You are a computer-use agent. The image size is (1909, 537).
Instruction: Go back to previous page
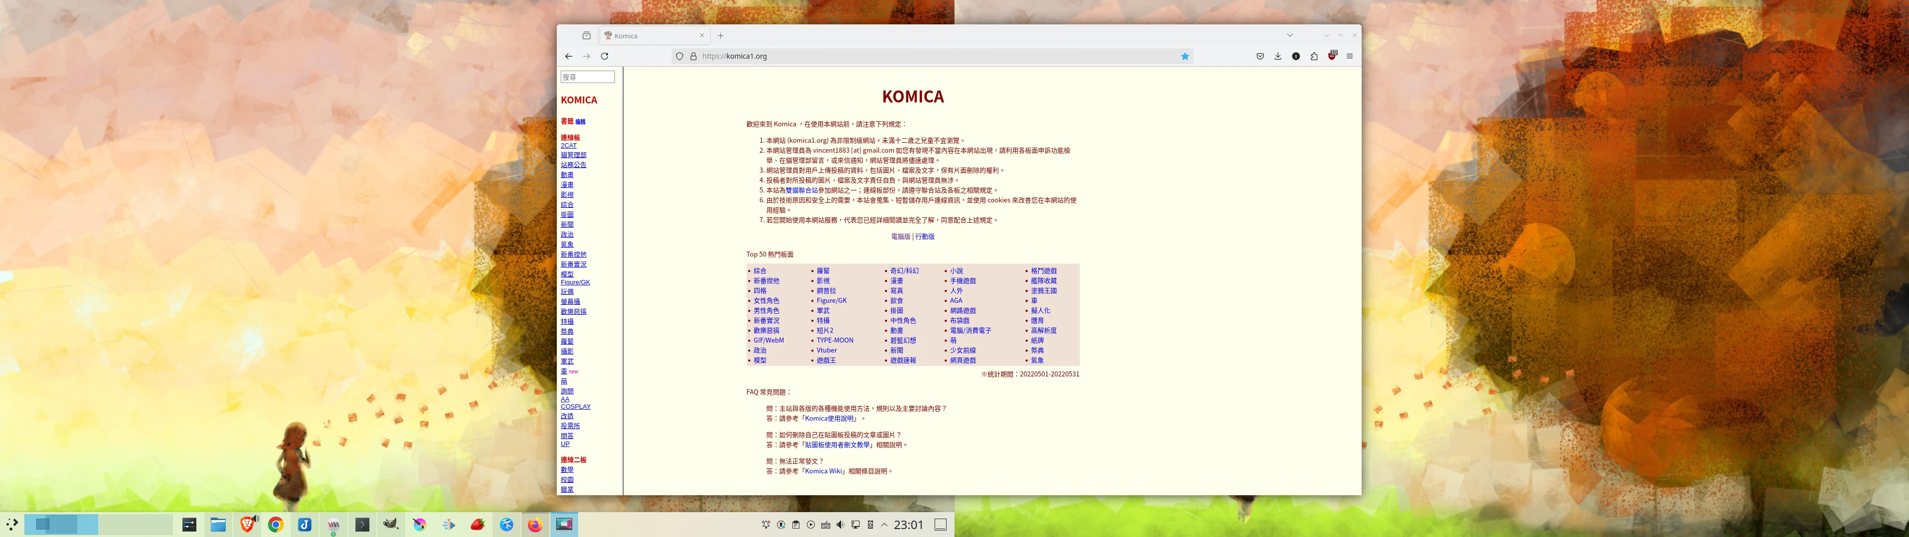point(568,56)
